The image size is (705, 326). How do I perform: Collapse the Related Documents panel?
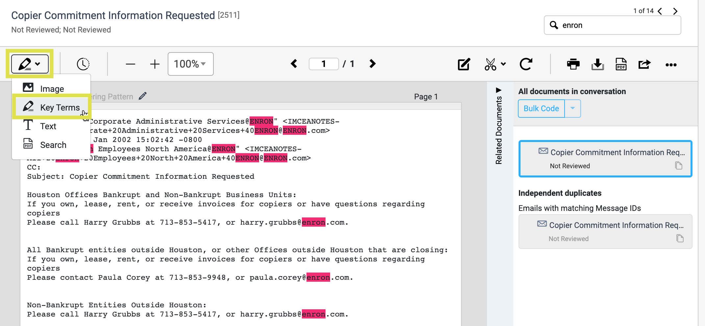498,90
